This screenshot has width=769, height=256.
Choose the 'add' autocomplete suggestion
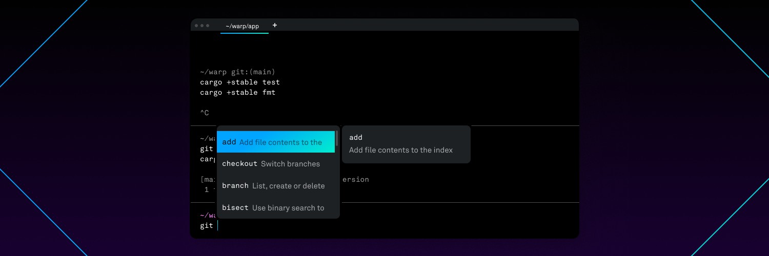(x=276, y=142)
